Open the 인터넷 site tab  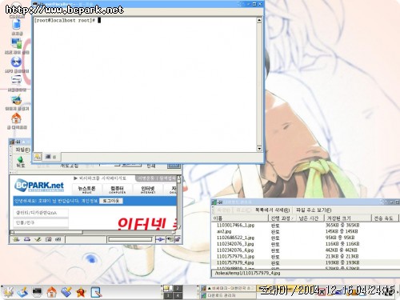click(x=147, y=190)
